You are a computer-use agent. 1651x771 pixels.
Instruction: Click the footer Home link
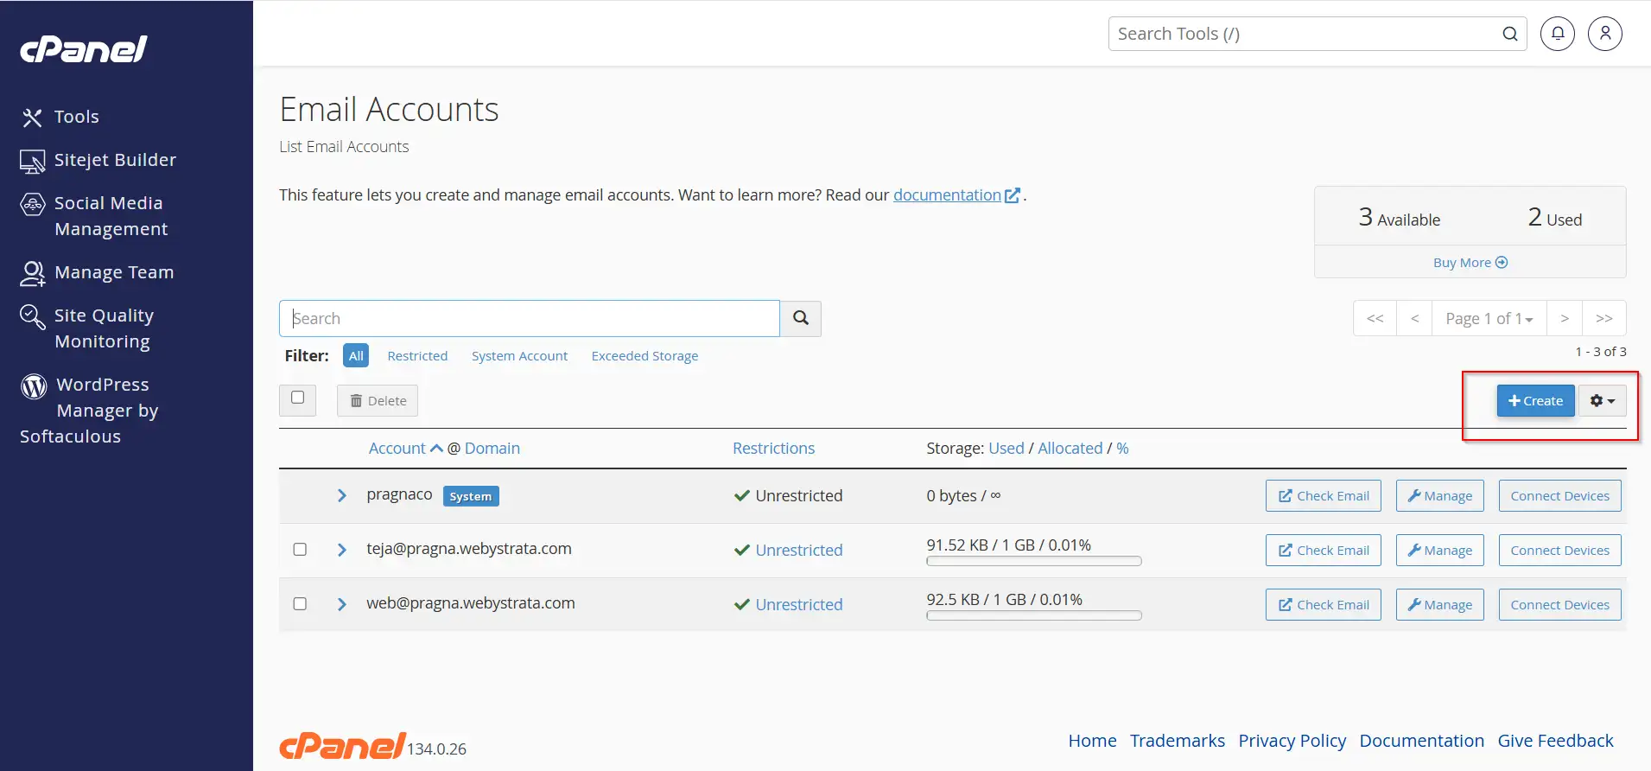click(1092, 741)
